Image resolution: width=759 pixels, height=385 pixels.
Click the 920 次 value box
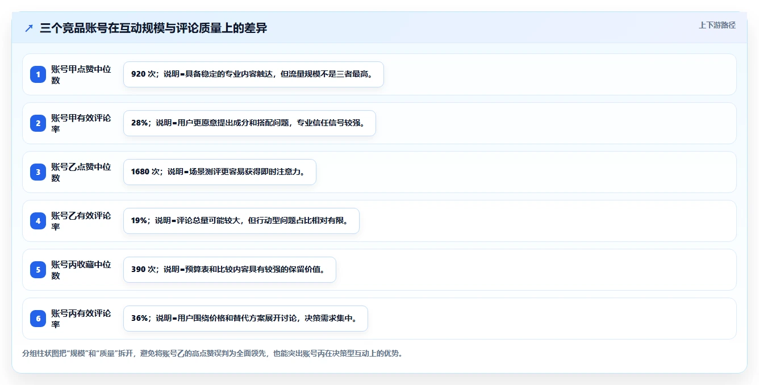click(253, 74)
